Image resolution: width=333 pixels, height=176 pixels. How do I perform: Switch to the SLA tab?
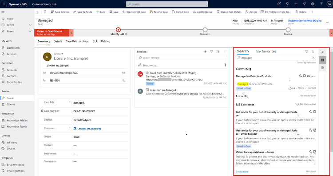(x=95, y=41)
